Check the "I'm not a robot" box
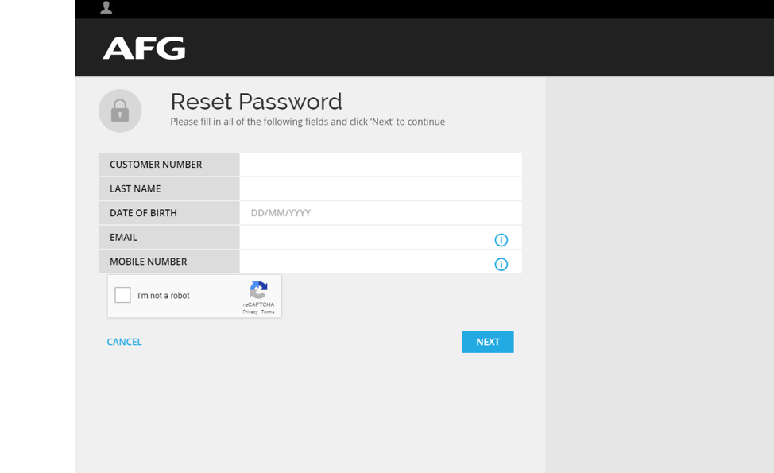774x473 pixels. tap(123, 296)
